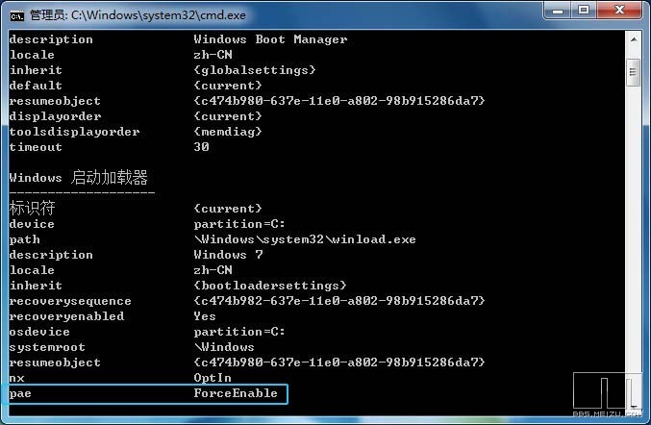The width and height of the screenshot is (651, 425).
Task: Click the 'pae' label
Action: point(20,393)
